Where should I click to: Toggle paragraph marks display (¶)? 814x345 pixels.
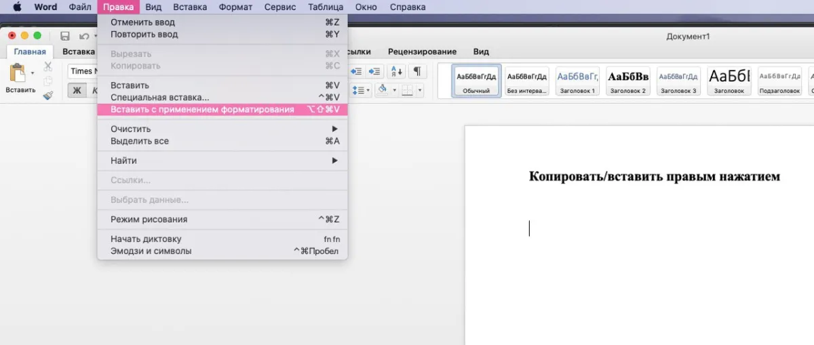click(x=418, y=71)
